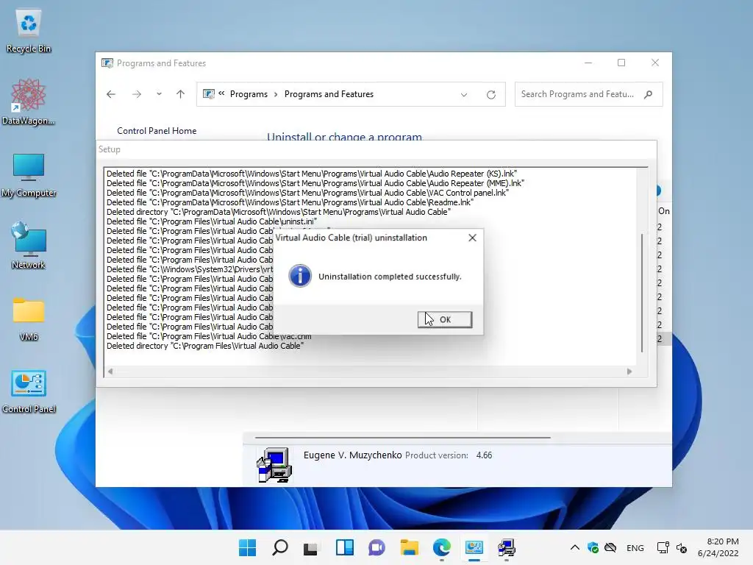Click log line for VAC Control panel.lnk

pyautogui.click(x=307, y=193)
